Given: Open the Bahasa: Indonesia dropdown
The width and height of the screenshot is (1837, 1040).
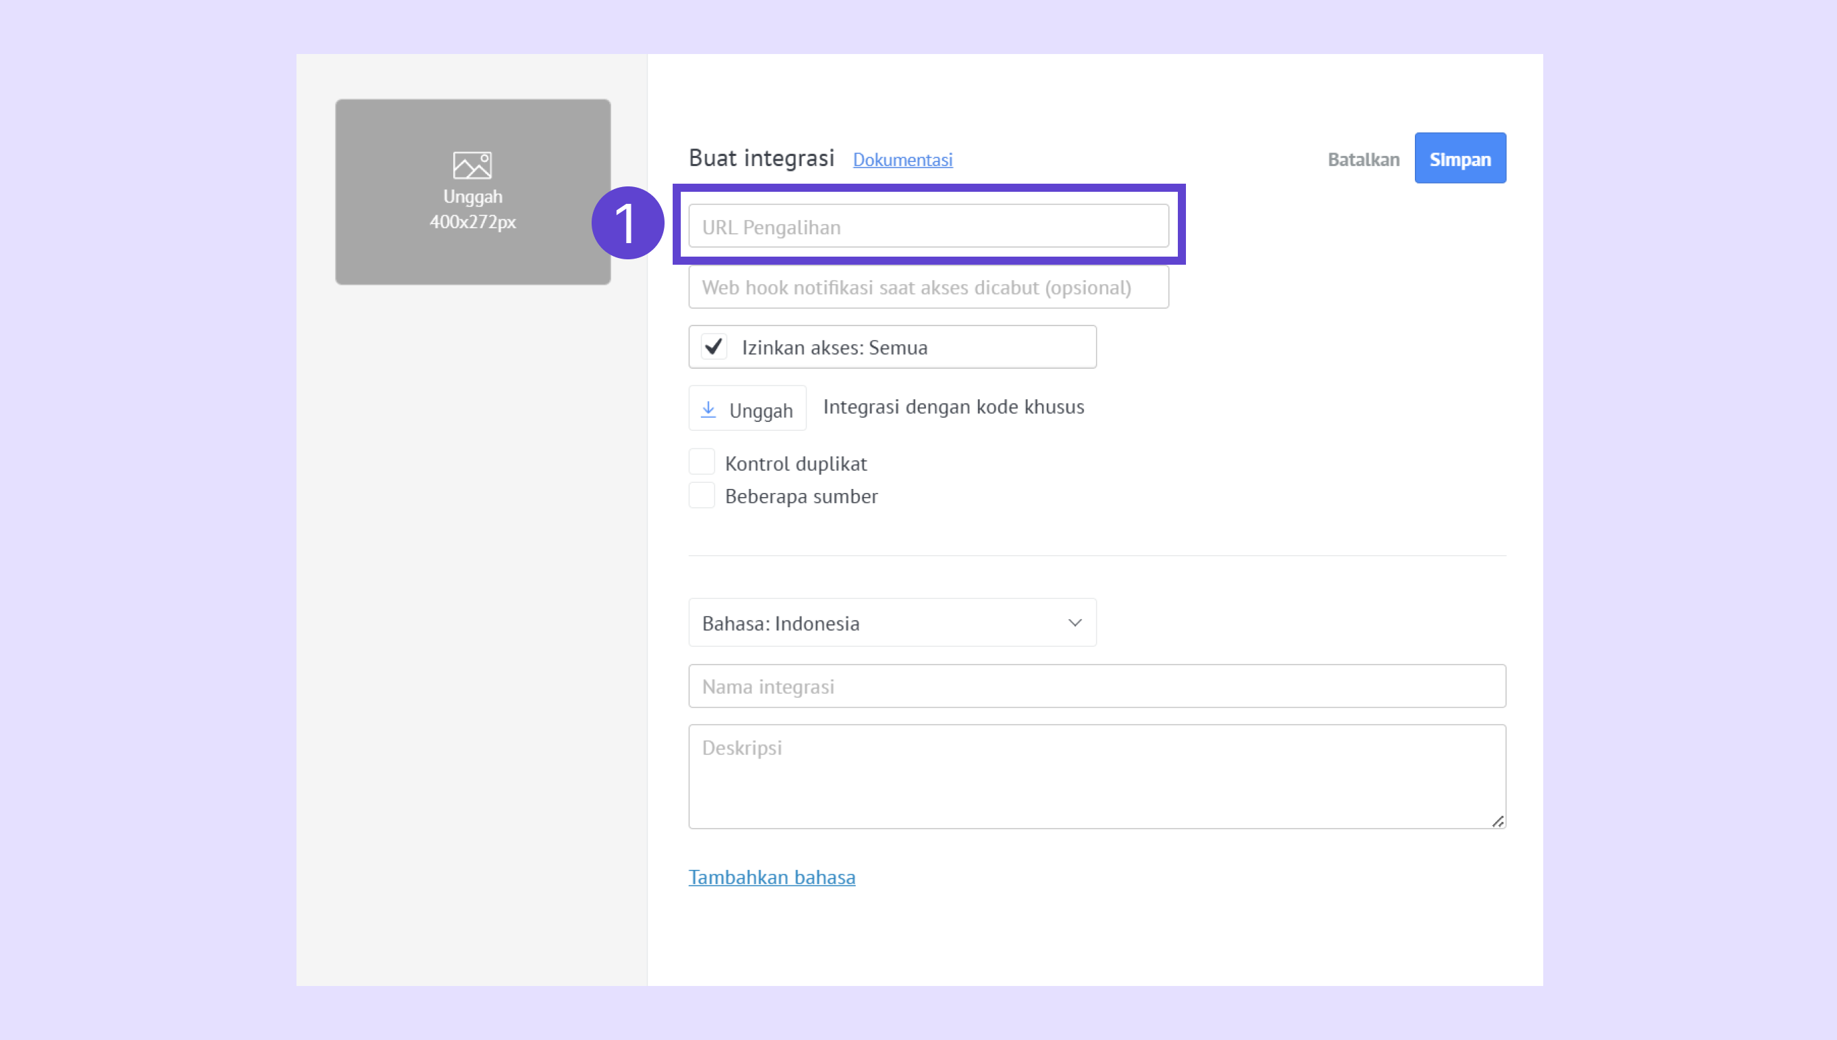Looking at the screenshot, I should (x=891, y=623).
